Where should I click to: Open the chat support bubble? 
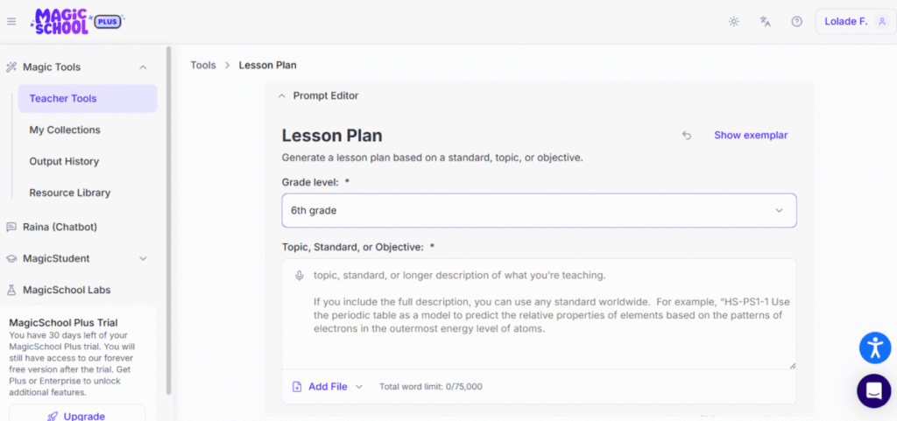click(x=874, y=390)
